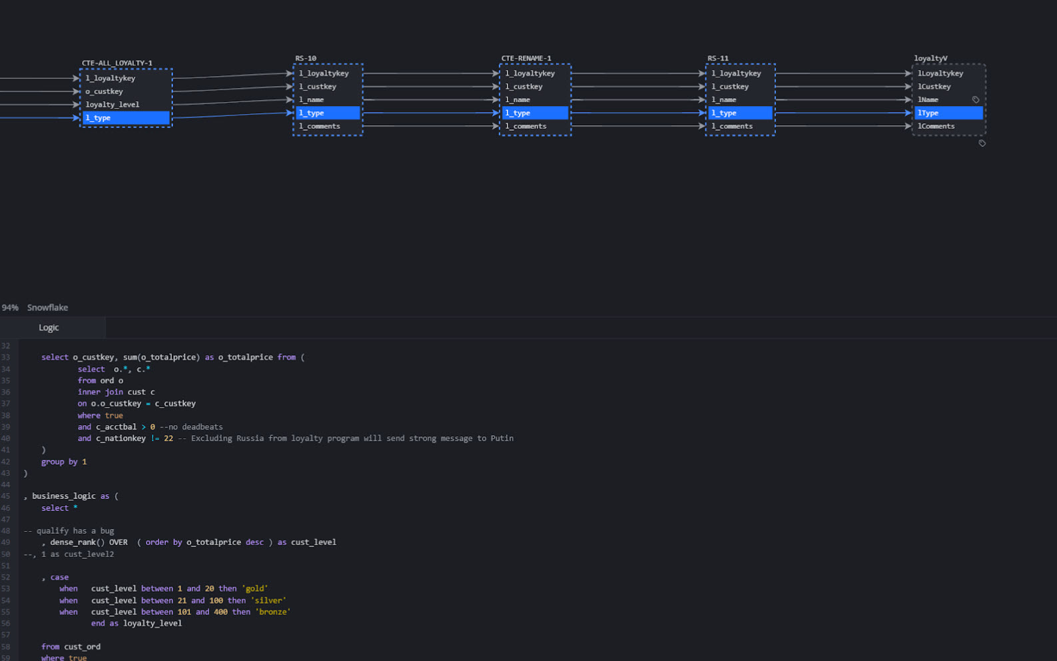This screenshot has width=1057, height=661.
Task: Click the 94% zoom level indicator
Action: (10, 308)
